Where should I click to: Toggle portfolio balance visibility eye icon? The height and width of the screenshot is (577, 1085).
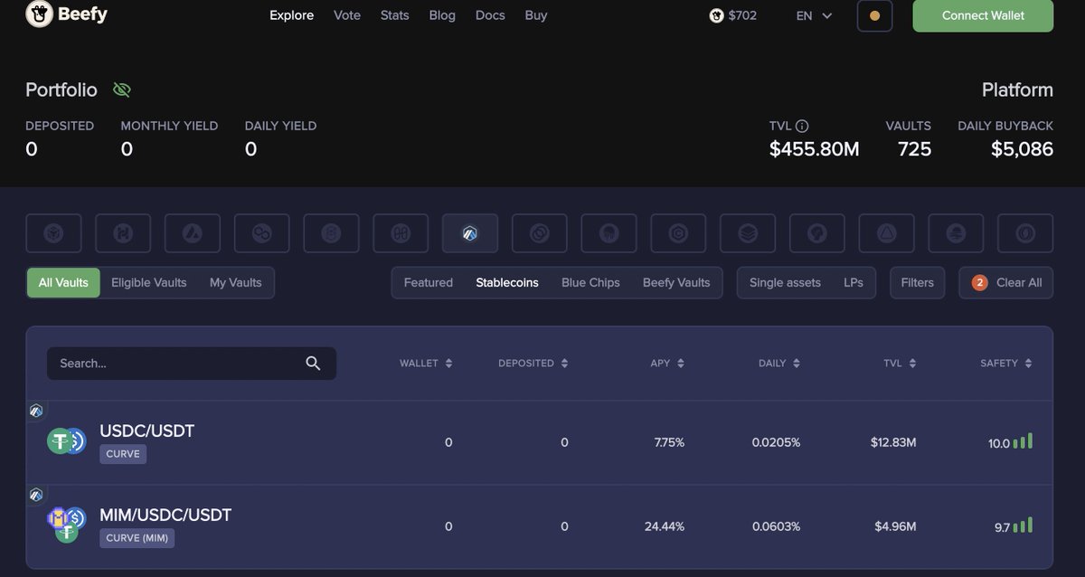click(122, 90)
